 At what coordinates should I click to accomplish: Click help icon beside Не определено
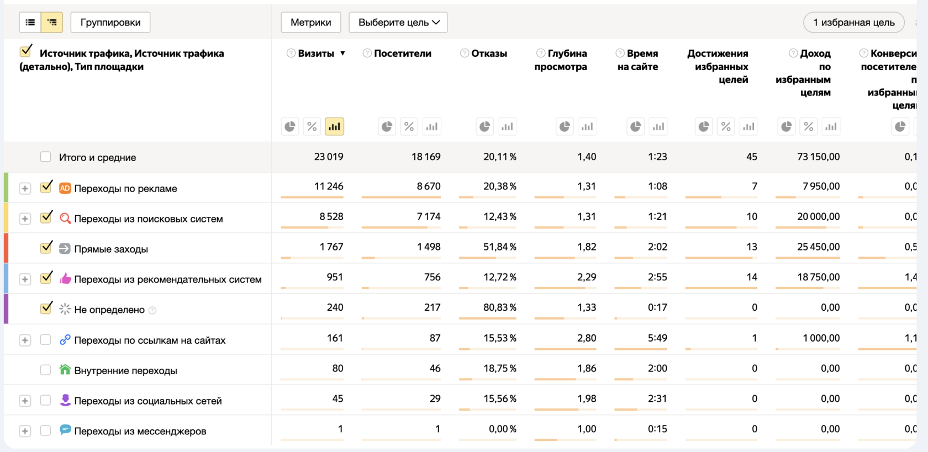[x=152, y=310]
